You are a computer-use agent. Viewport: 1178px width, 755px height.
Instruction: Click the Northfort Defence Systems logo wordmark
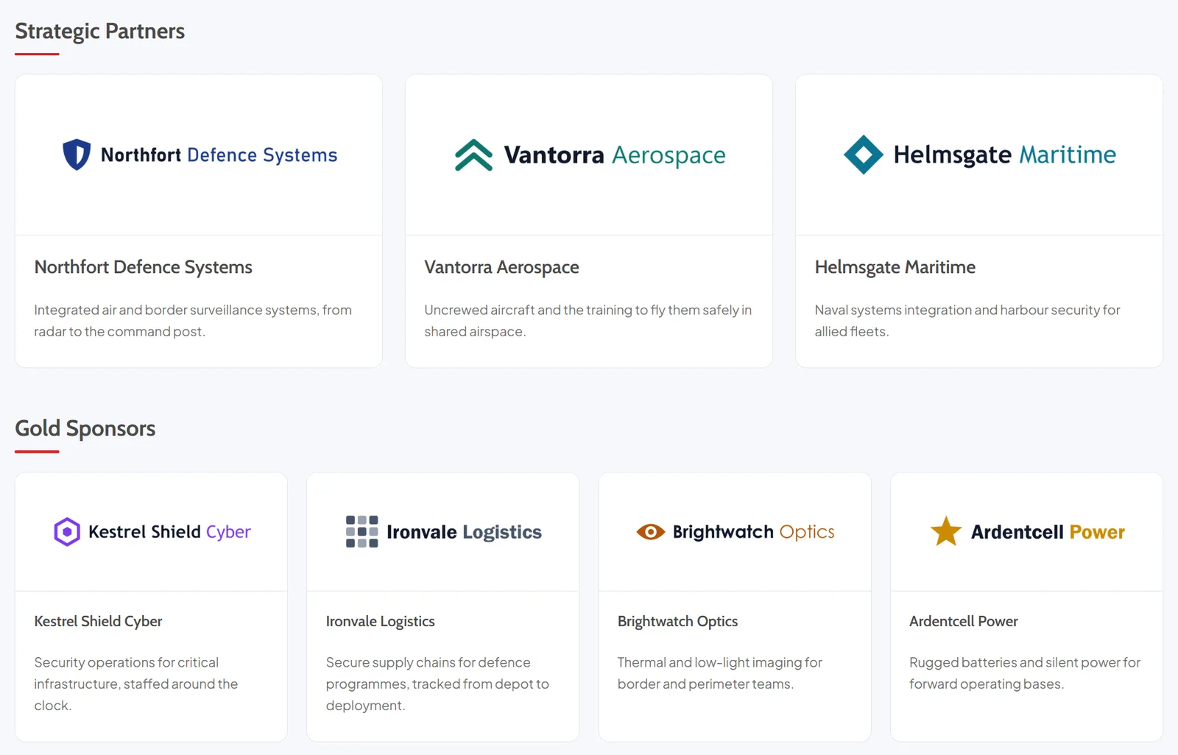[219, 155]
